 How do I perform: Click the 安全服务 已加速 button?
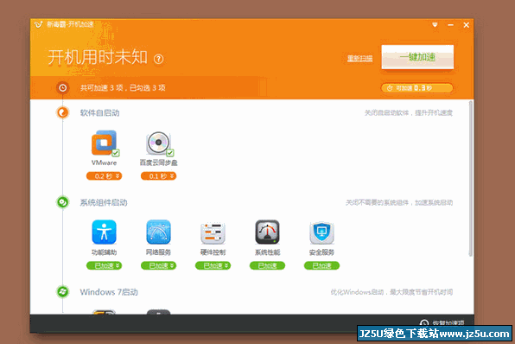321,265
